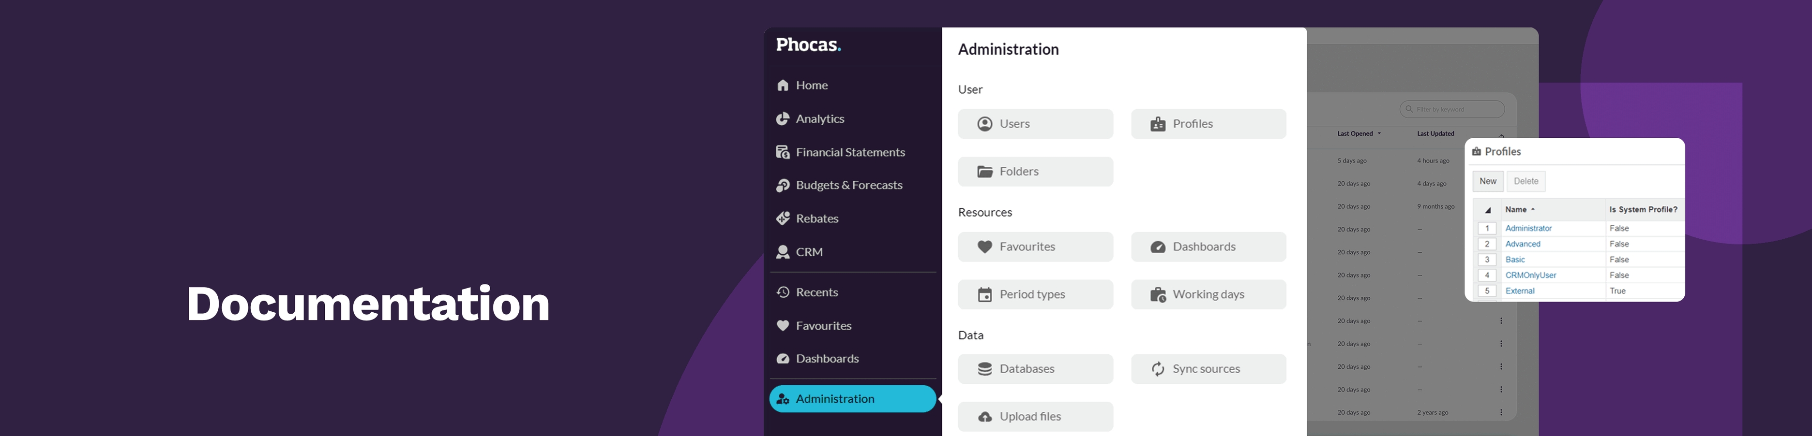Sort by the Last Opened column arrow
The height and width of the screenshot is (436, 1812).
1379,133
